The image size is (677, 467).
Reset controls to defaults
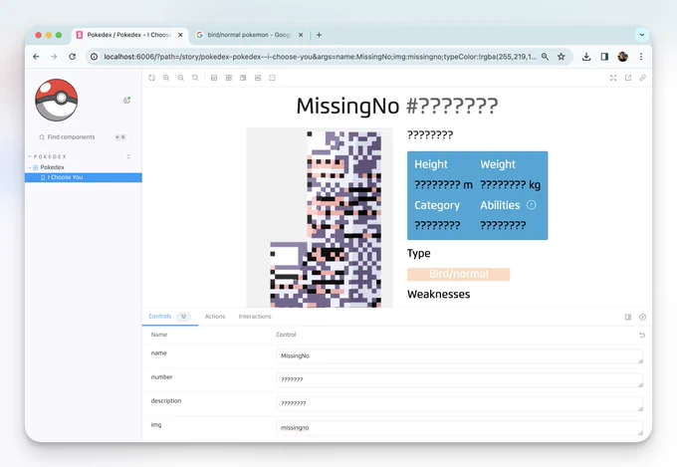point(642,335)
